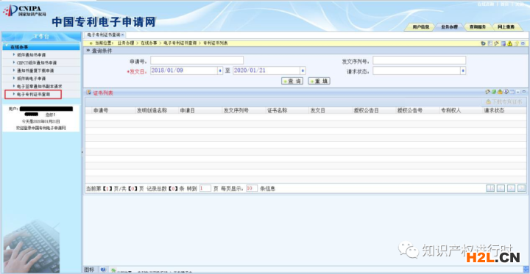Click the round blue clock icon in the 证书列表 toolbar

point(506,91)
